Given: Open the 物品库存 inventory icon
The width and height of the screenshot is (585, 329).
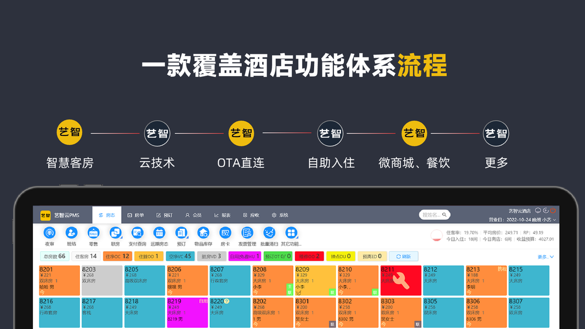Looking at the screenshot, I should tap(203, 232).
